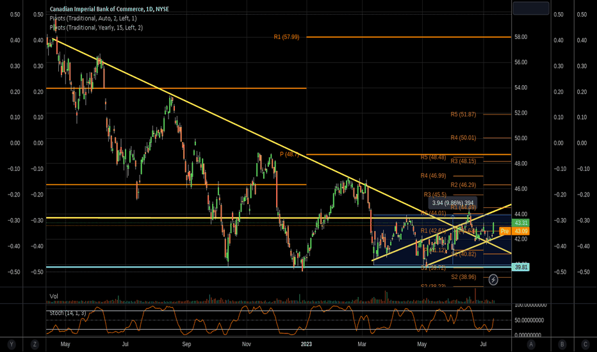Select the Stoch (14, 1, 3) indicator label
The height and width of the screenshot is (352, 597).
pos(68,313)
